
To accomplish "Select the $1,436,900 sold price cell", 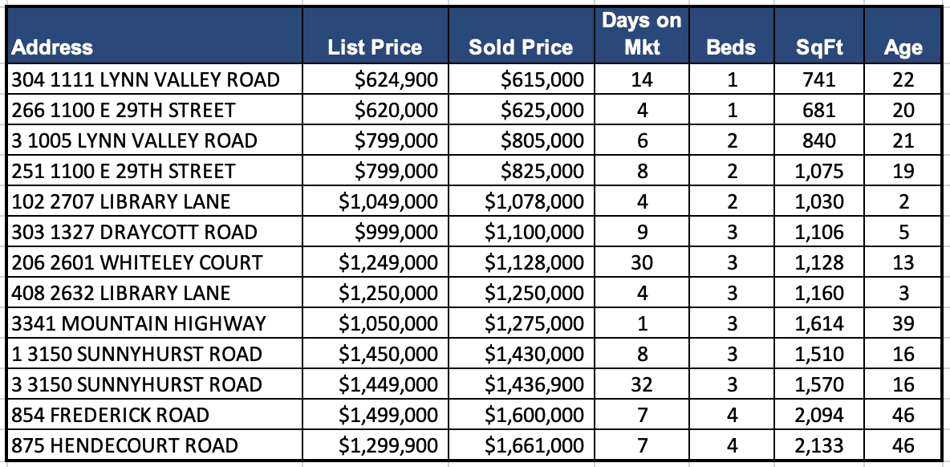I will point(534,384).
